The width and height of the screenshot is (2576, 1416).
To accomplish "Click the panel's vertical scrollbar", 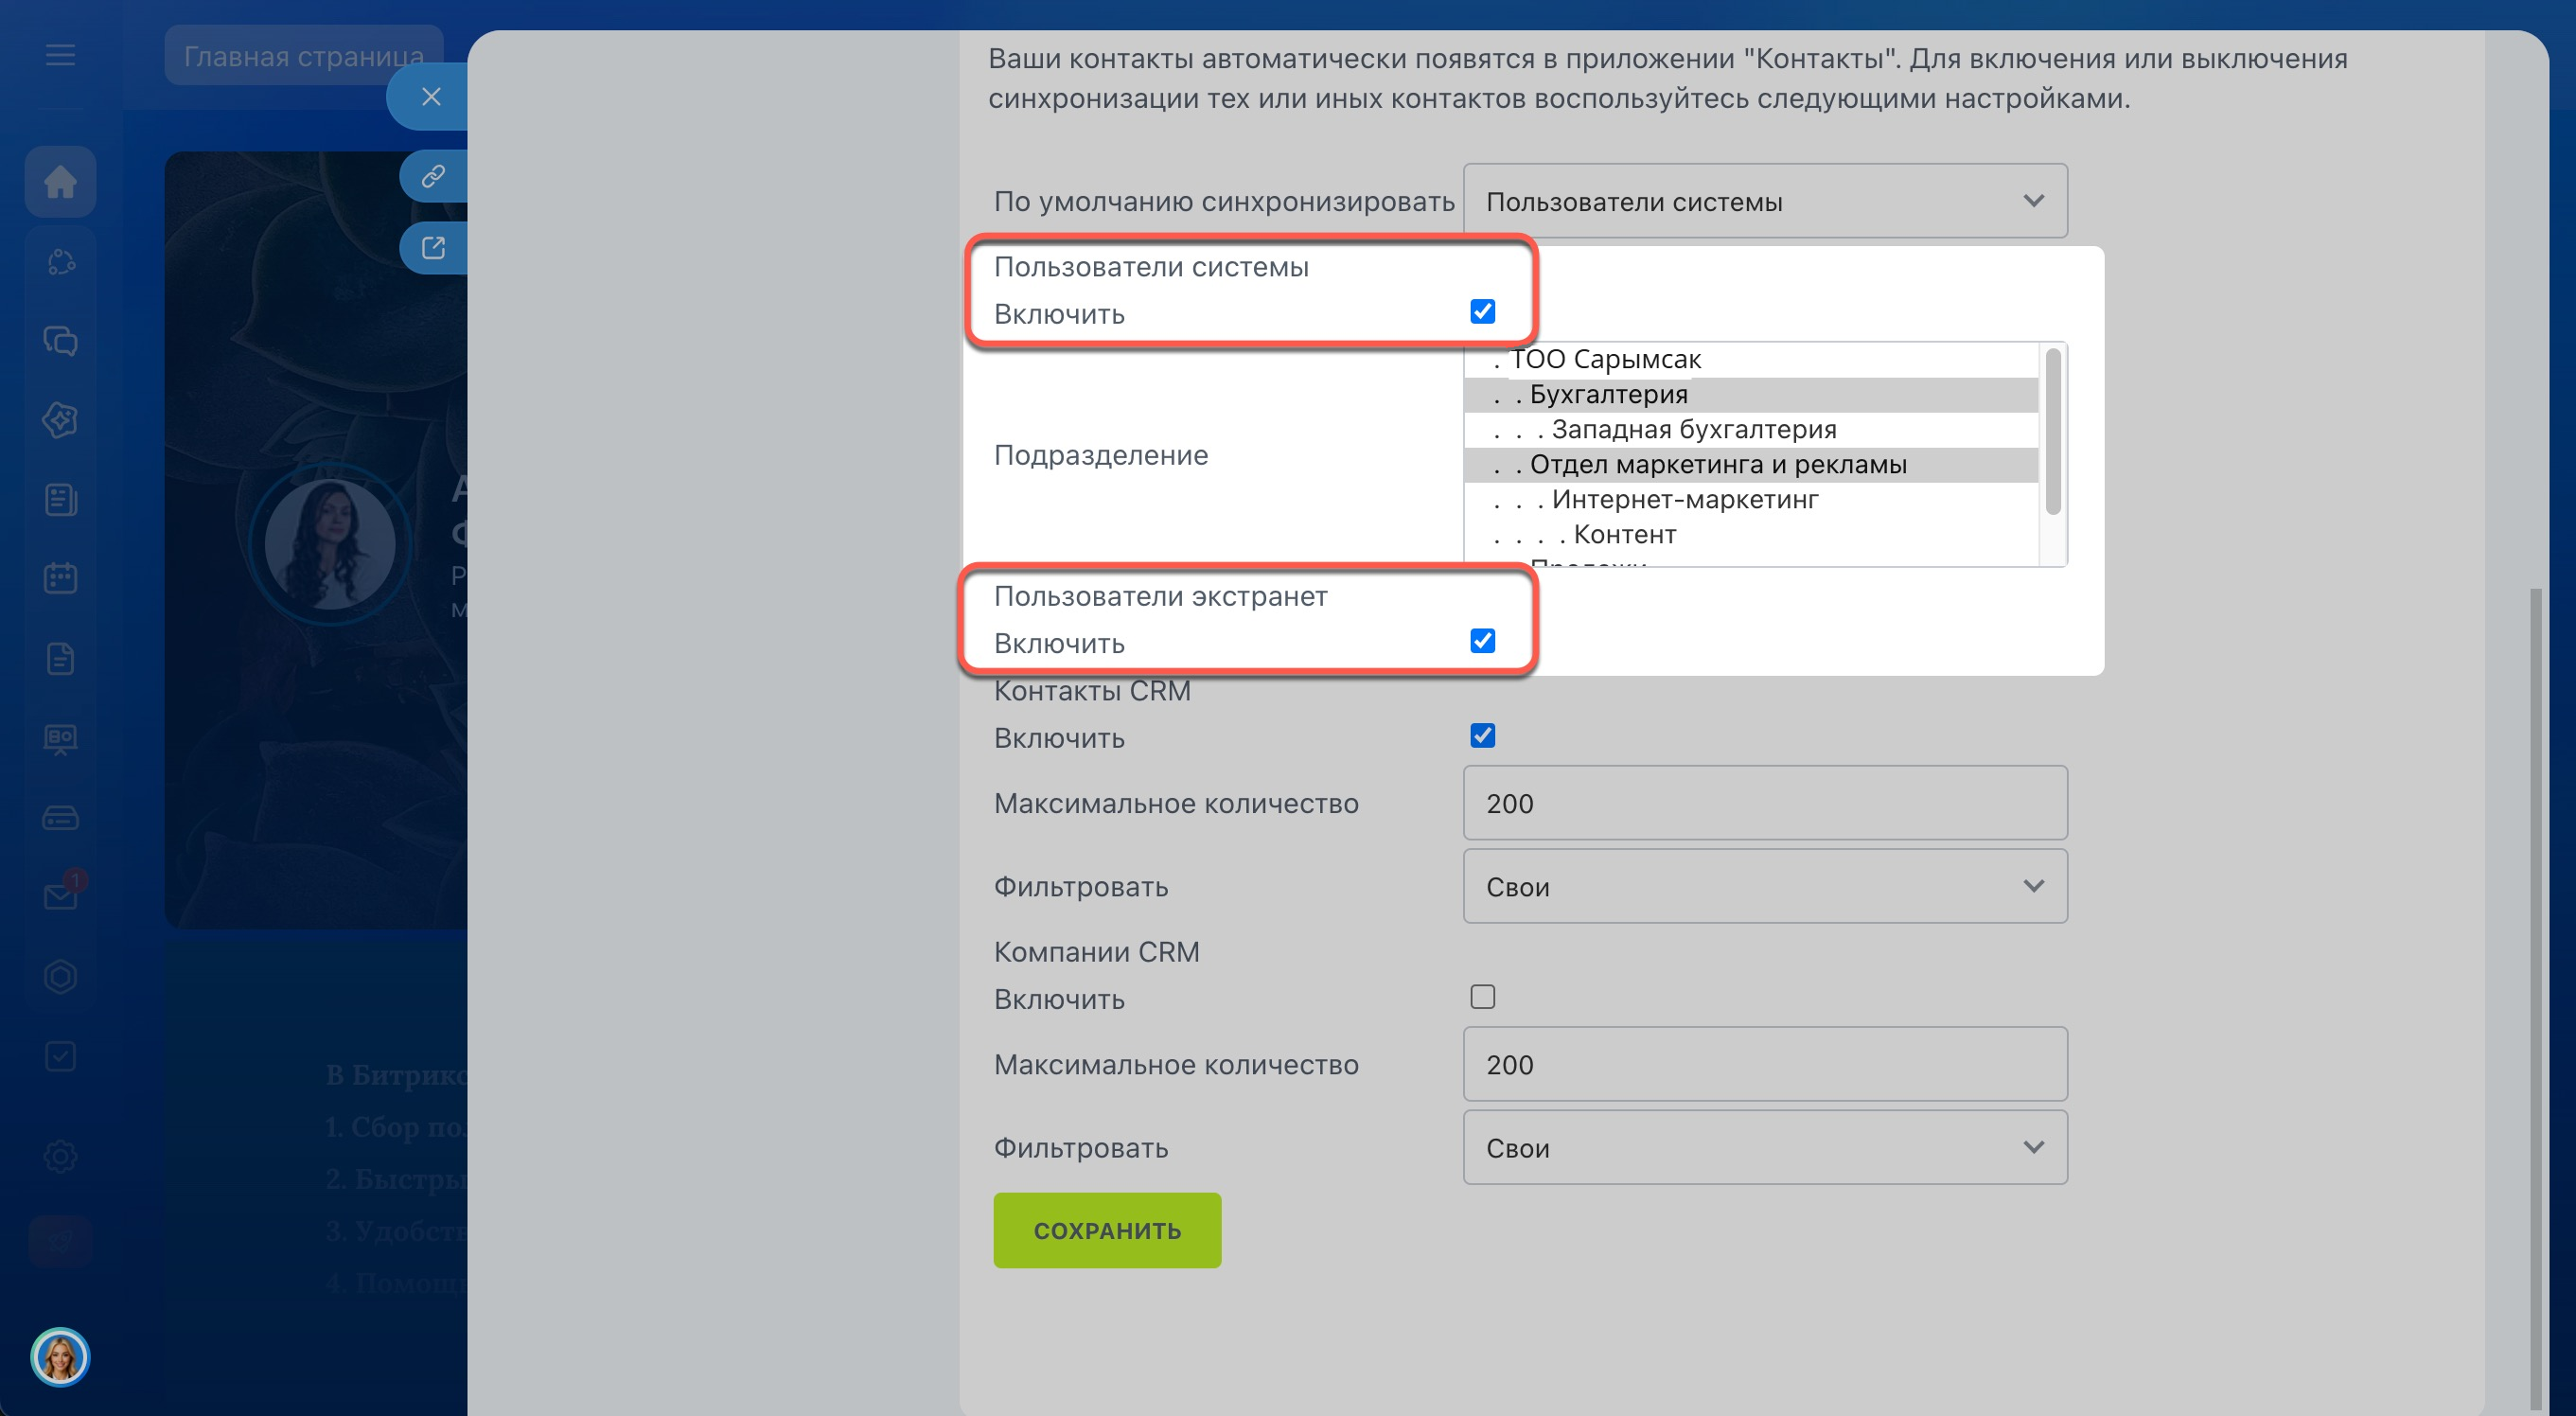I will click(2535, 998).
